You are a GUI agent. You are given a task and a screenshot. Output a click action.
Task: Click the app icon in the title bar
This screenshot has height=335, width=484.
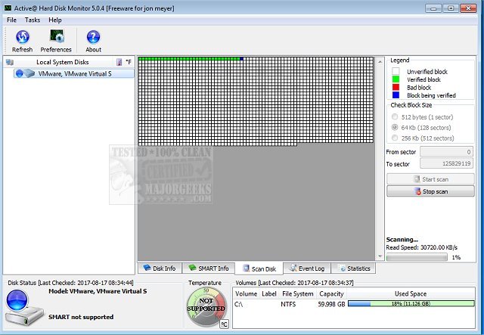coord(8,8)
